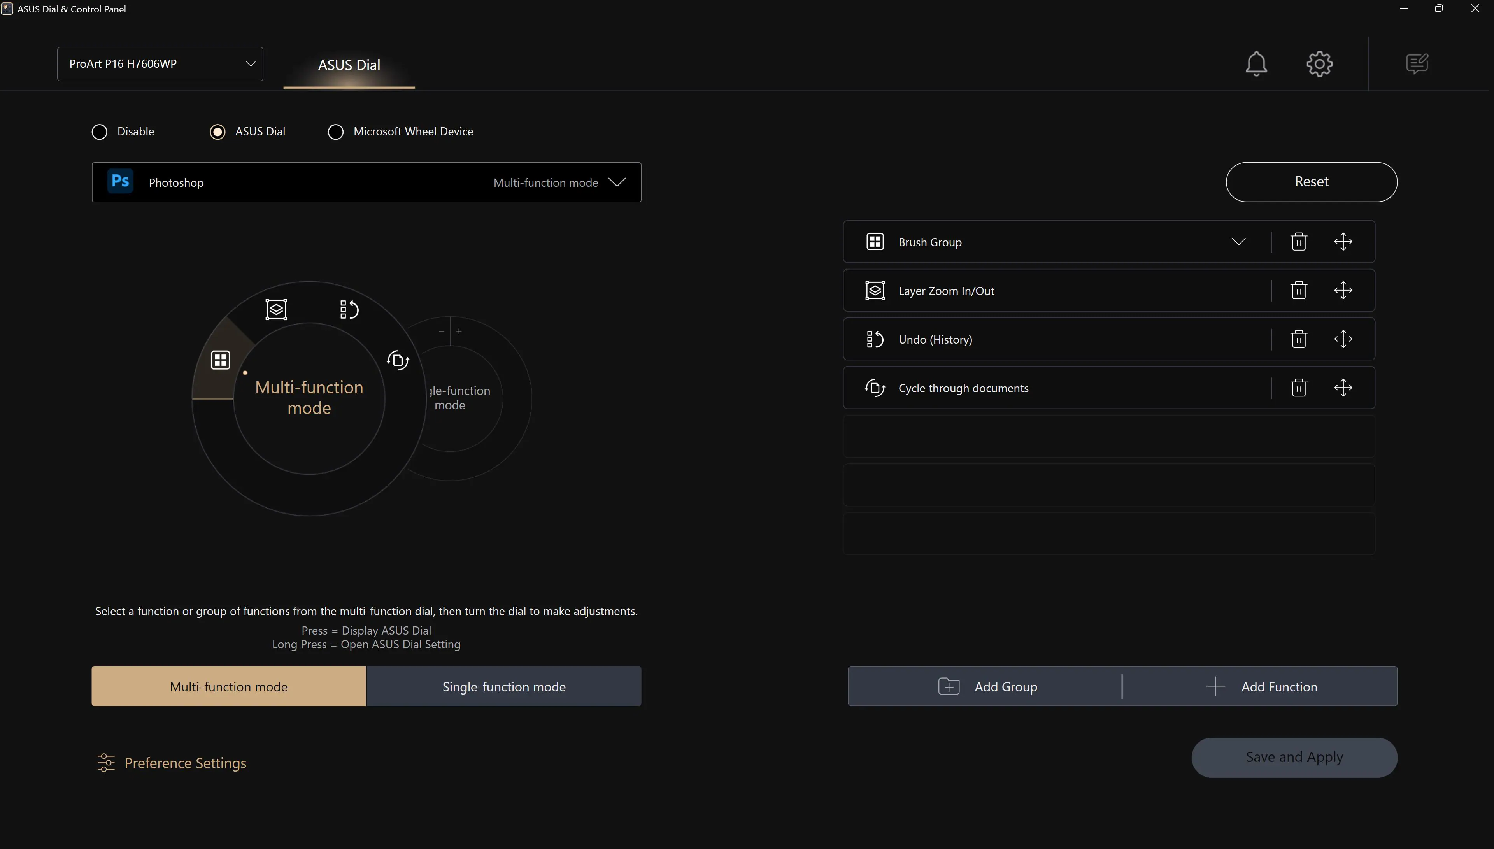Select the Disable radio button
This screenshot has height=849, width=1494.
pyautogui.click(x=100, y=132)
